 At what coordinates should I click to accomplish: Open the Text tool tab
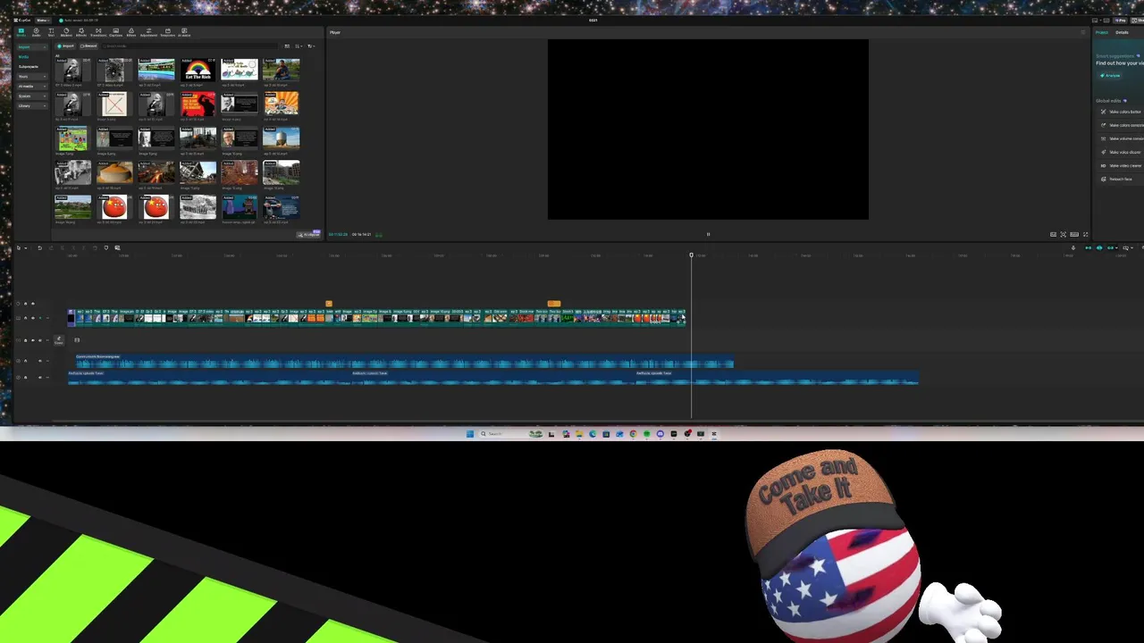51,32
